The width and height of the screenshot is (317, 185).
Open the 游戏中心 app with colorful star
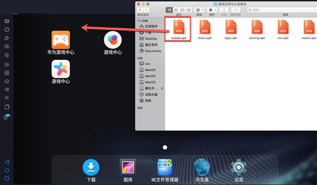click(61, 72)
